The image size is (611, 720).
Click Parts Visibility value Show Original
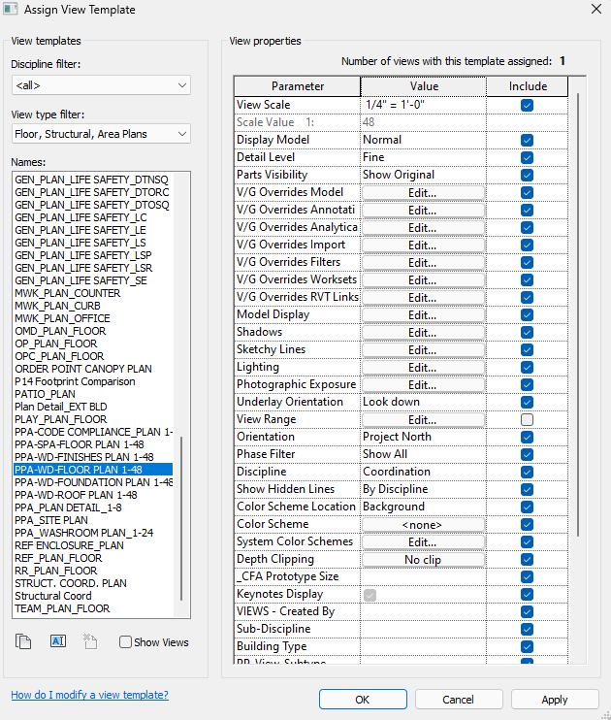[423, 175]
